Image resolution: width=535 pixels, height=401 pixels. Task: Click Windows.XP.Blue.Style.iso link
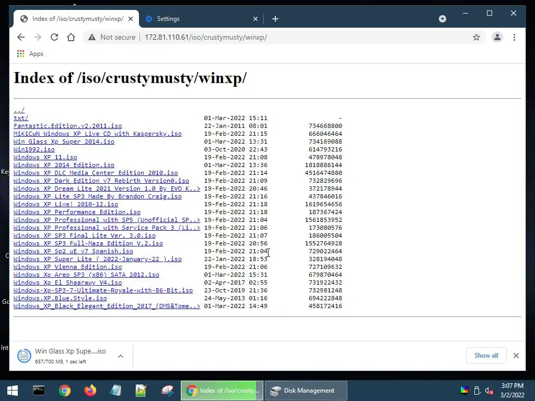click(x=60, y=298)
